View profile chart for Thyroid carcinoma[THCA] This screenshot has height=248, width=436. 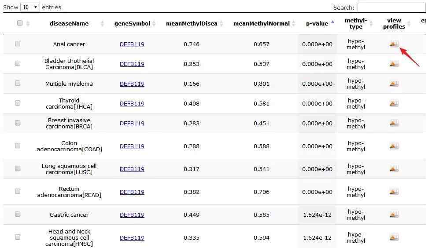tap(394, 103)
